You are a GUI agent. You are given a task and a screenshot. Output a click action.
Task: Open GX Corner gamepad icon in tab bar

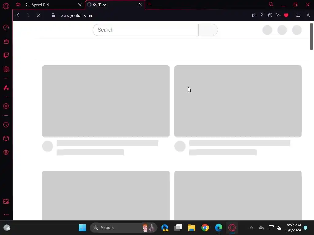click(18, 5)
